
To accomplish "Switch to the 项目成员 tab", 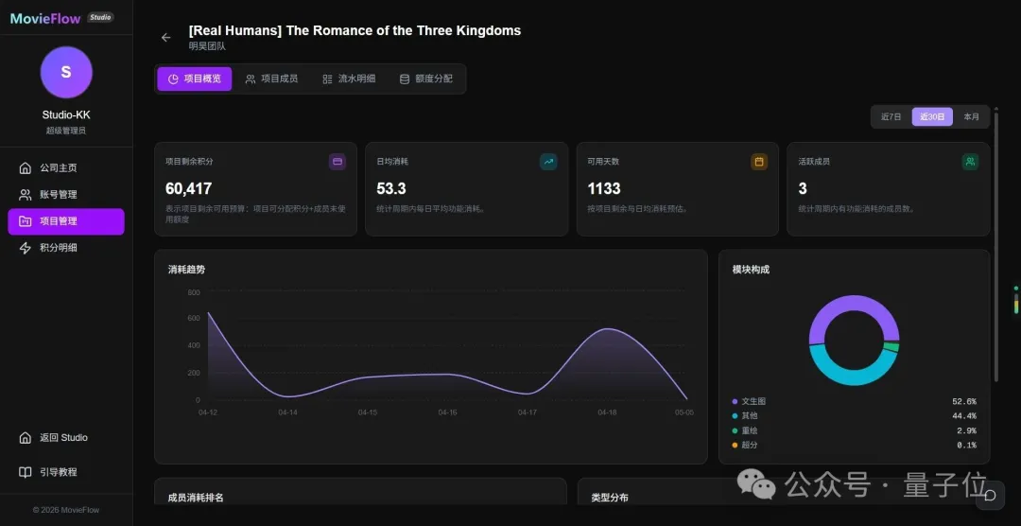I will click(271, 79).
